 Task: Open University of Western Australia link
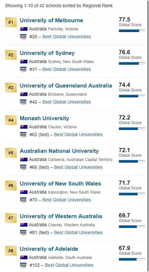pyautogui.click(x=61, y=216)
